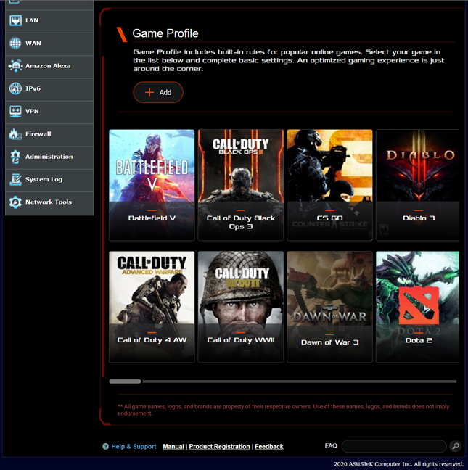468x470 pixels.
Task: Click inside the FAQ search field
Action: [393, 446]
